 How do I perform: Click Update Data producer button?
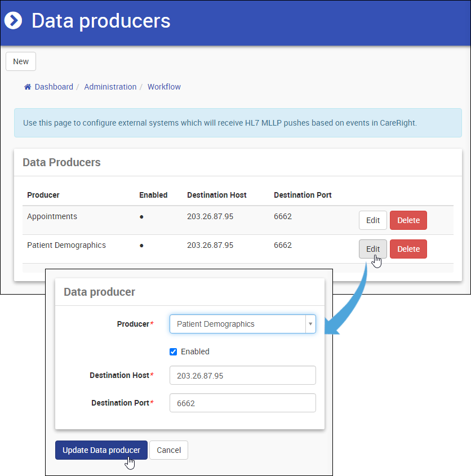coord(101,450)
